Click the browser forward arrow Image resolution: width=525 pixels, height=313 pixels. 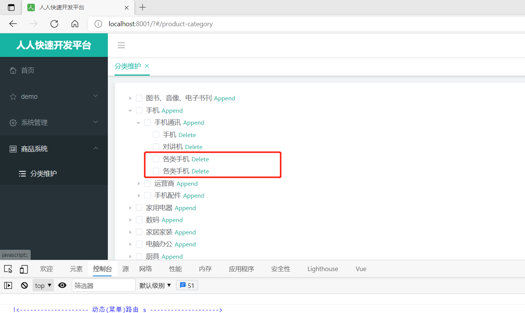click(34, 24)
